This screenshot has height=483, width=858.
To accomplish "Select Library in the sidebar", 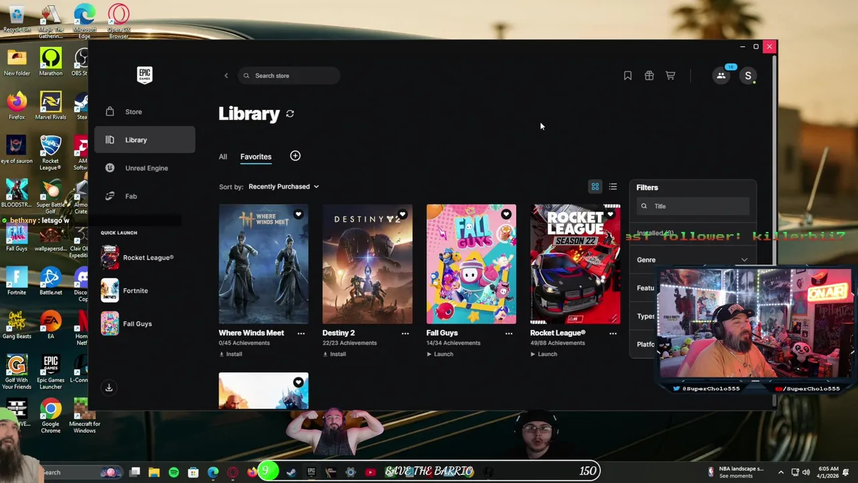I will 145,140.
